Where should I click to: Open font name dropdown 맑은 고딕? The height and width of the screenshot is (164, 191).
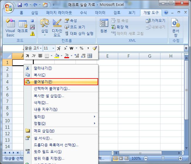(41, 48)
